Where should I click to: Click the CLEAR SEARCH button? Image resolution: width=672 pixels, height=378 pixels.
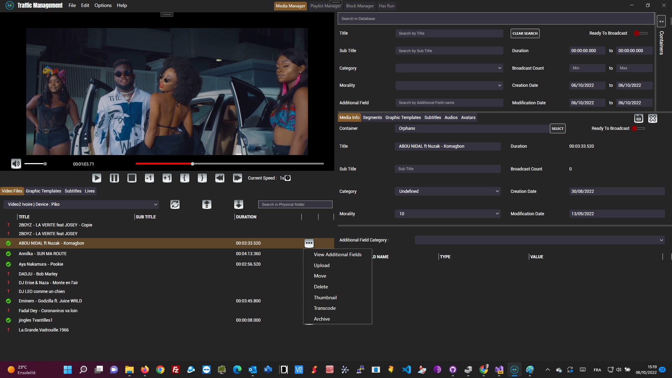(525, 33)
